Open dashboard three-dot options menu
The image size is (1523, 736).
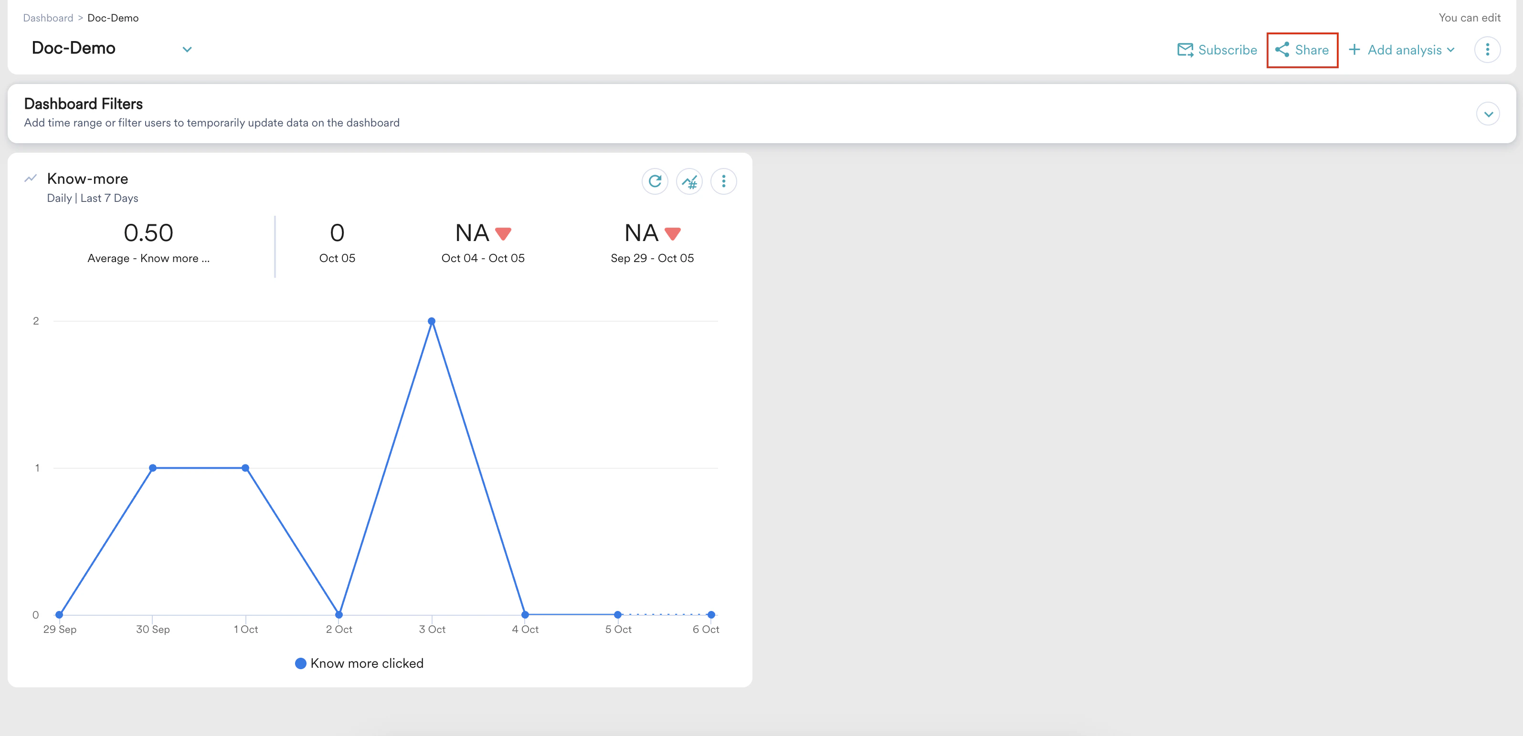point(1487,50)
